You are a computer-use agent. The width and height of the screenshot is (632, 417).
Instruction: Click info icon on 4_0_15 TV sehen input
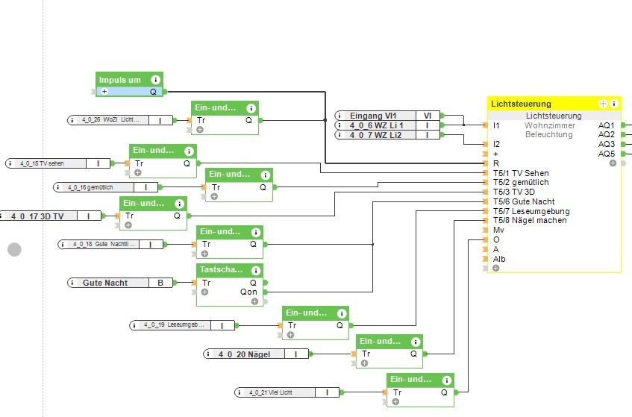(10, 163)
